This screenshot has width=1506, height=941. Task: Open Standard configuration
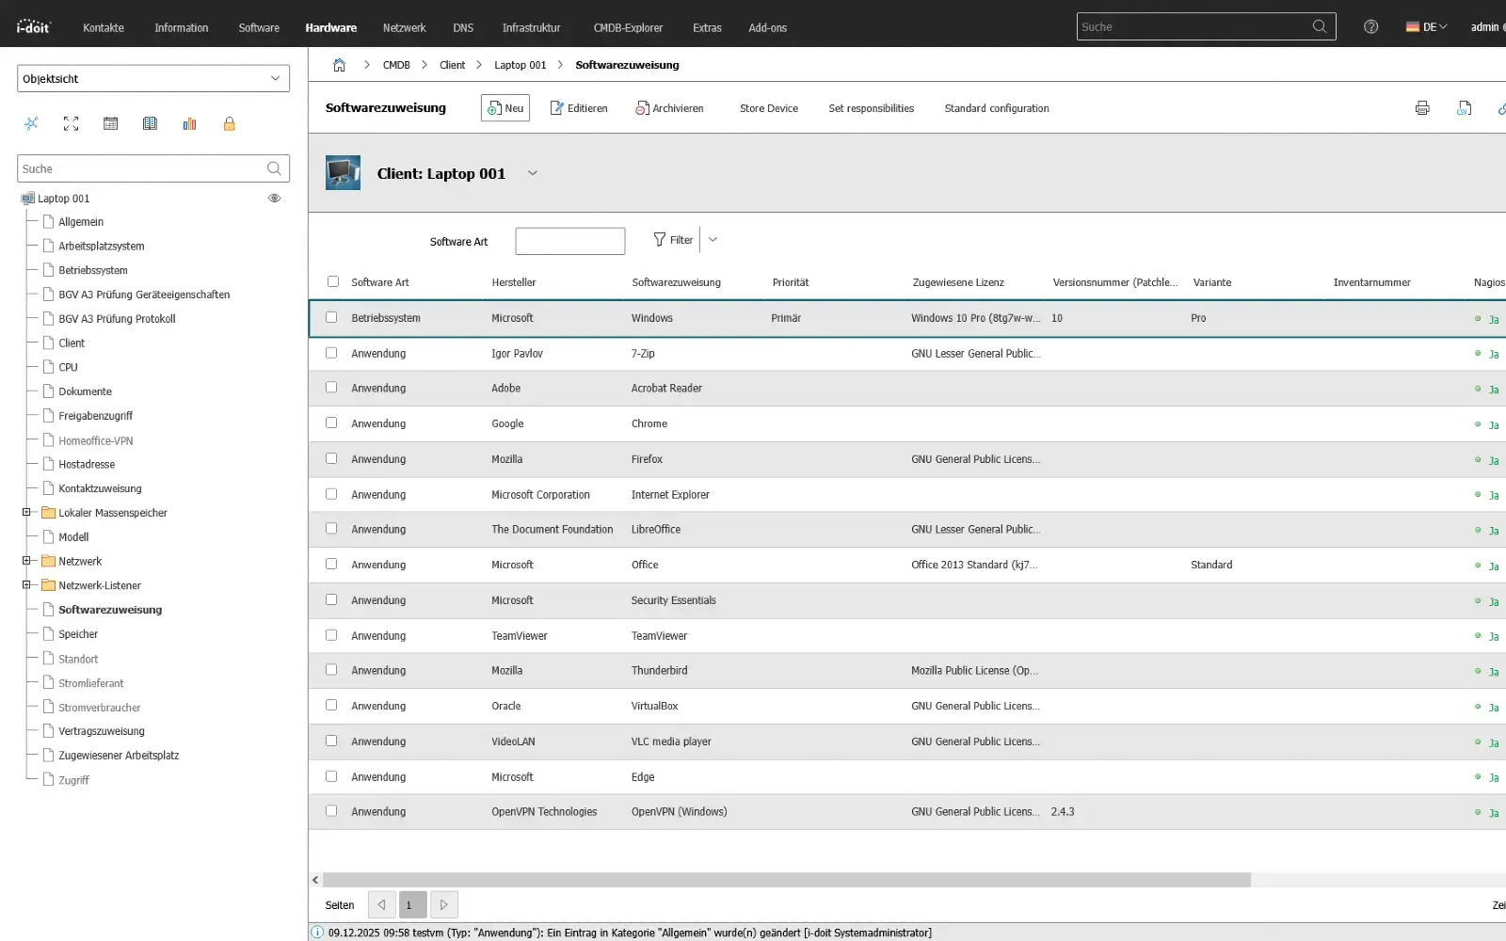coord(996,108)
